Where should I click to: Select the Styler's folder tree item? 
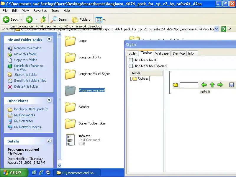[x=140, y=78]
